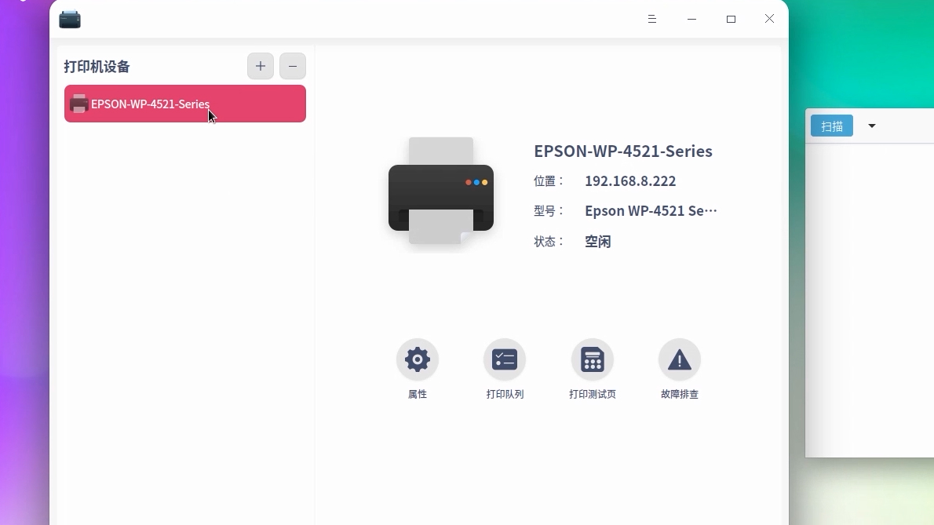Add a new printer with the plus button
Image resolution: width=934 pixels, height=525 pixels.
260,66
